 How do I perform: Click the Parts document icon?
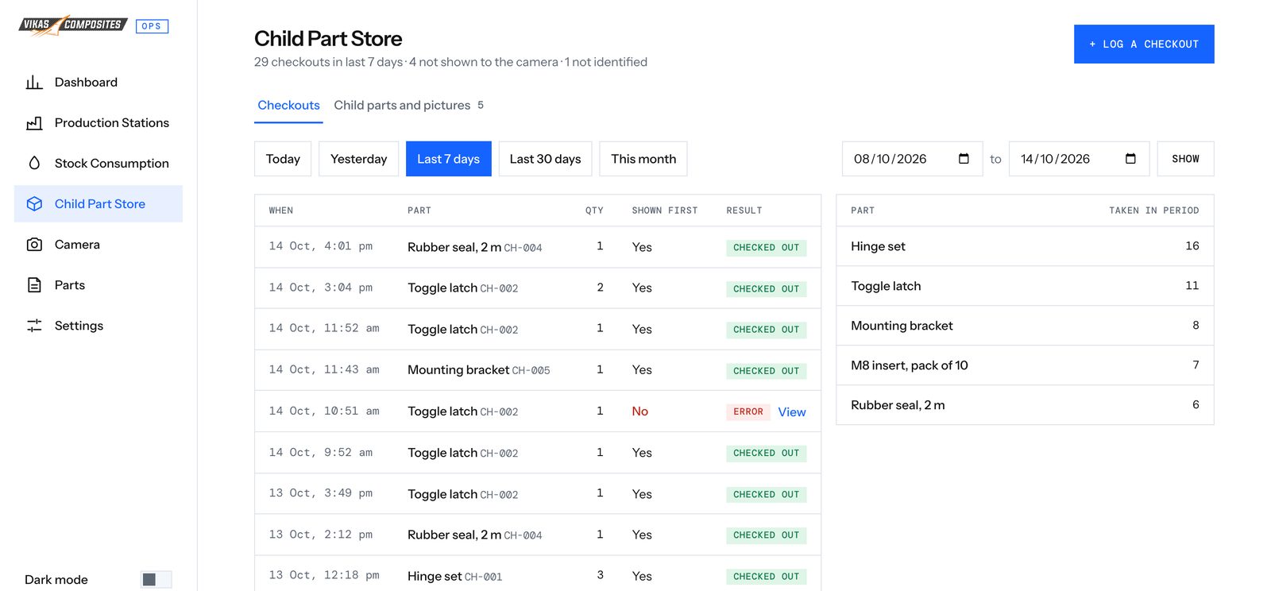34,285
